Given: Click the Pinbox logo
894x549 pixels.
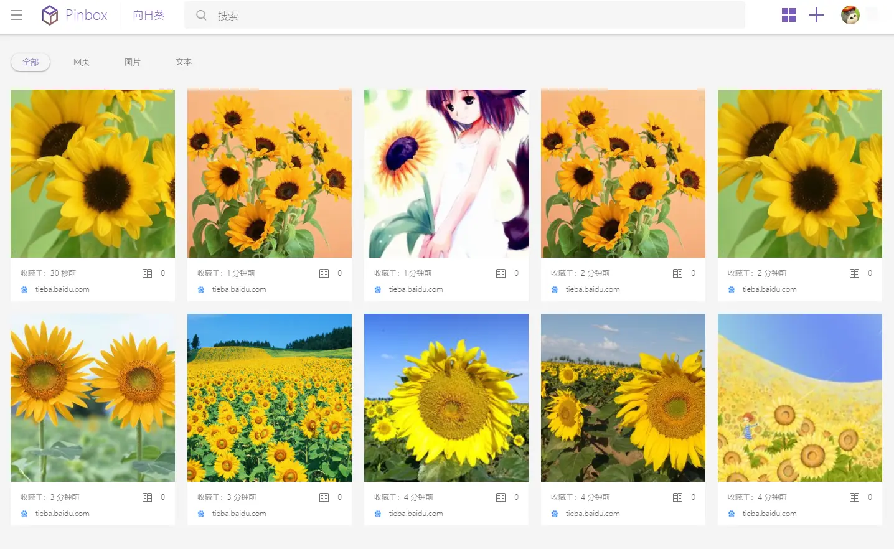Looking at the screenshot, I should click(74, 15).
